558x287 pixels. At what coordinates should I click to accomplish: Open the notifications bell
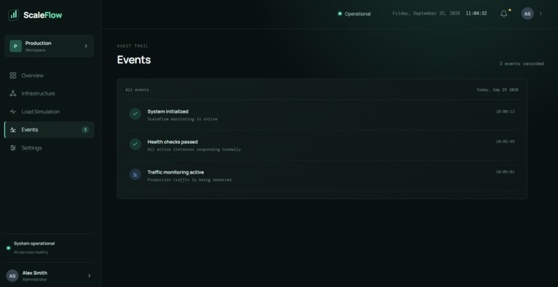coord(503,14)
